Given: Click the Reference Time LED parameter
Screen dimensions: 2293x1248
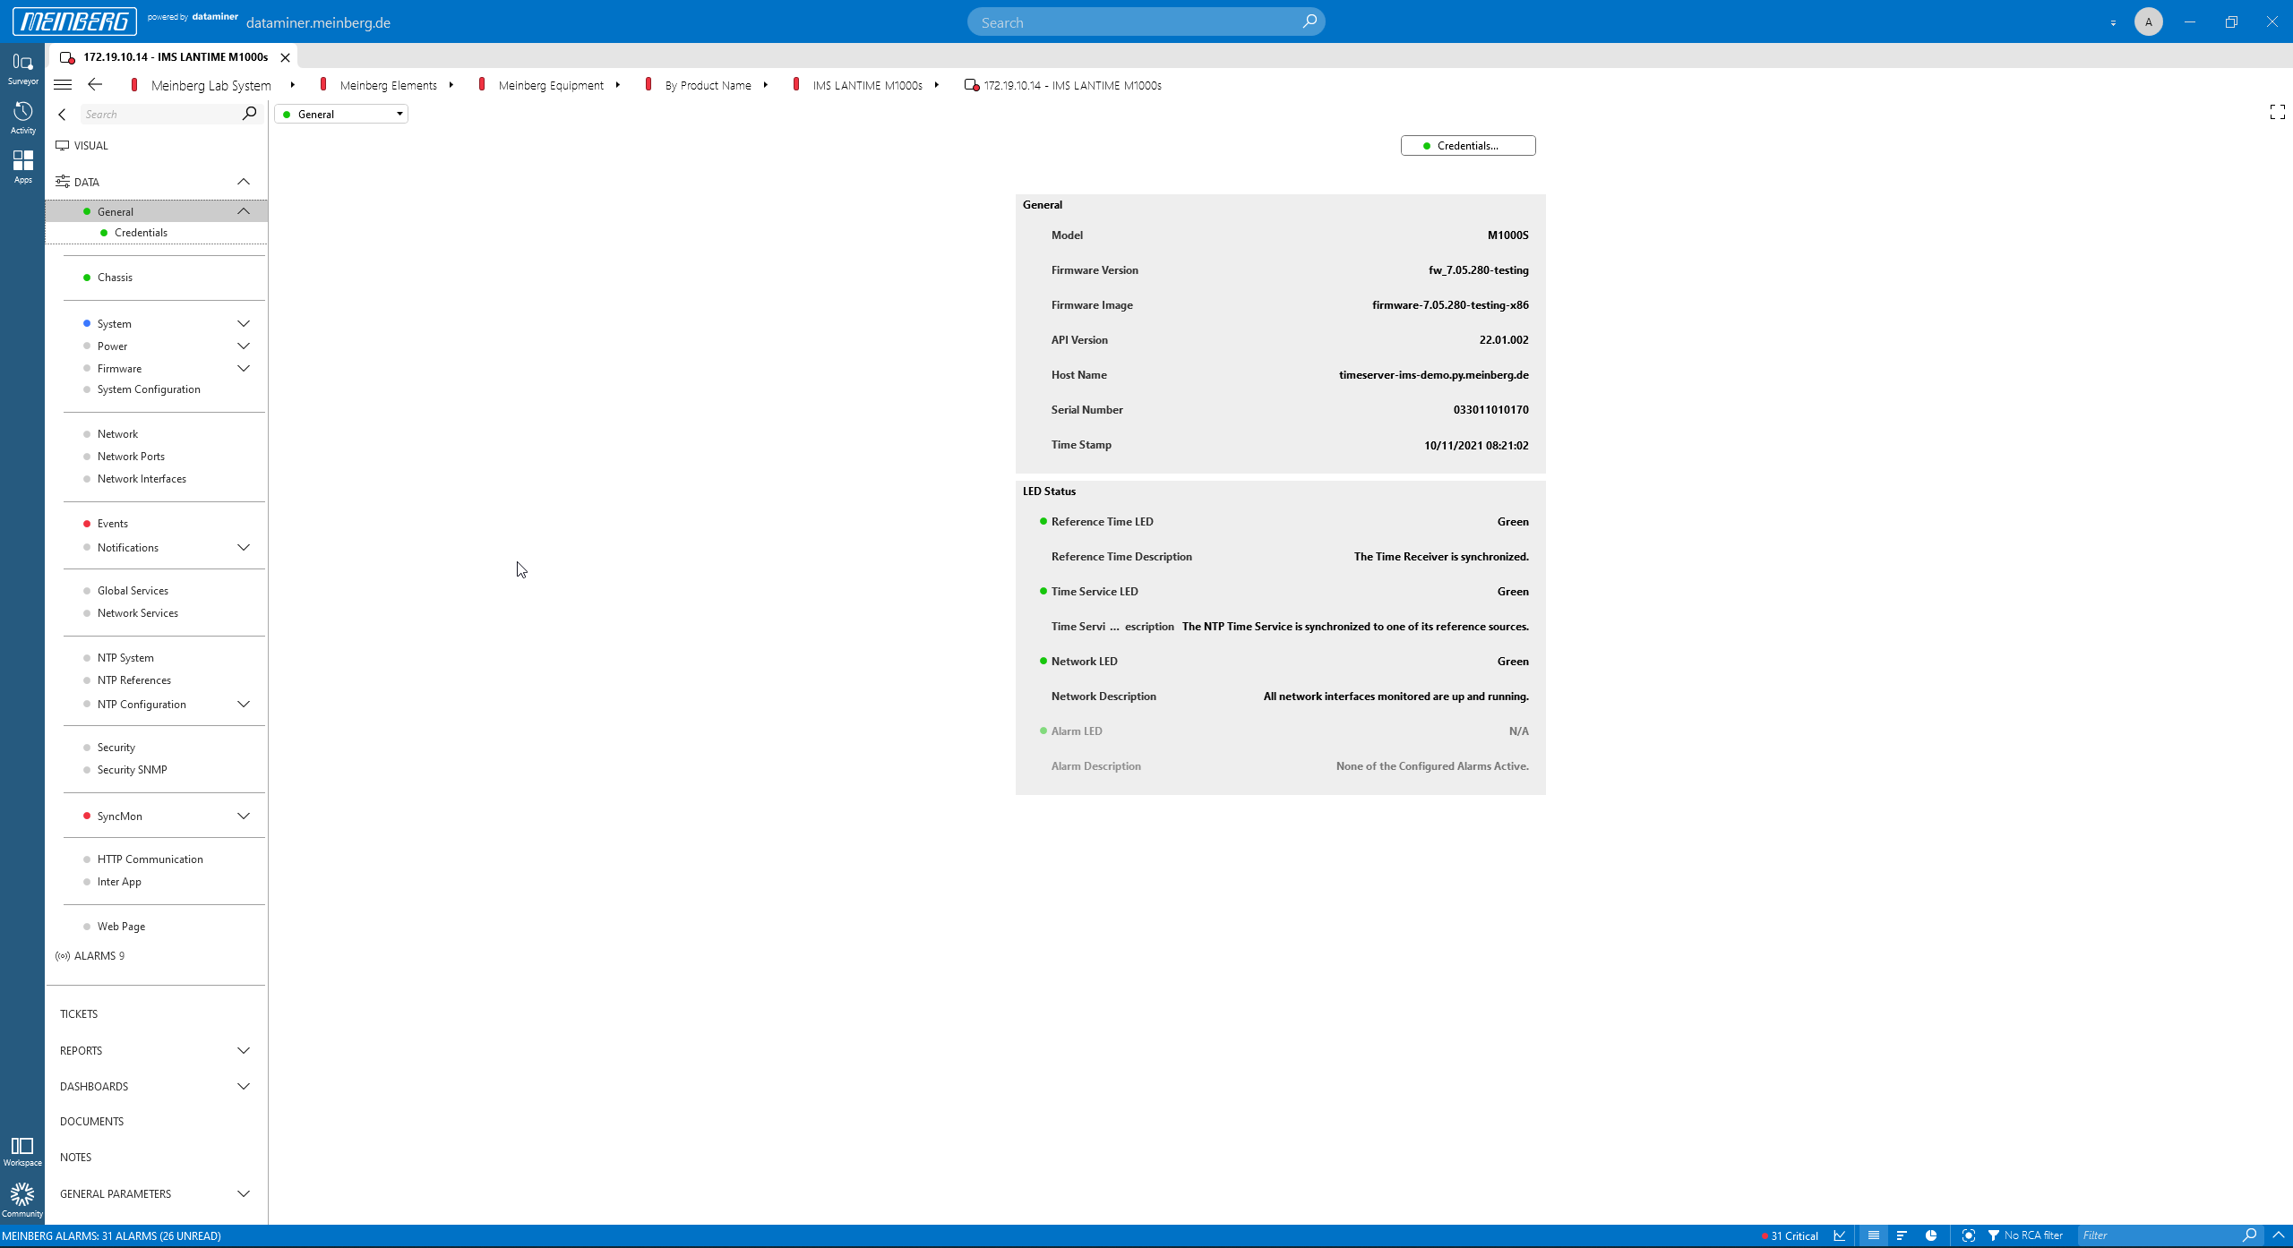Looking at the screenshot, I should [x=1102, y=522].
